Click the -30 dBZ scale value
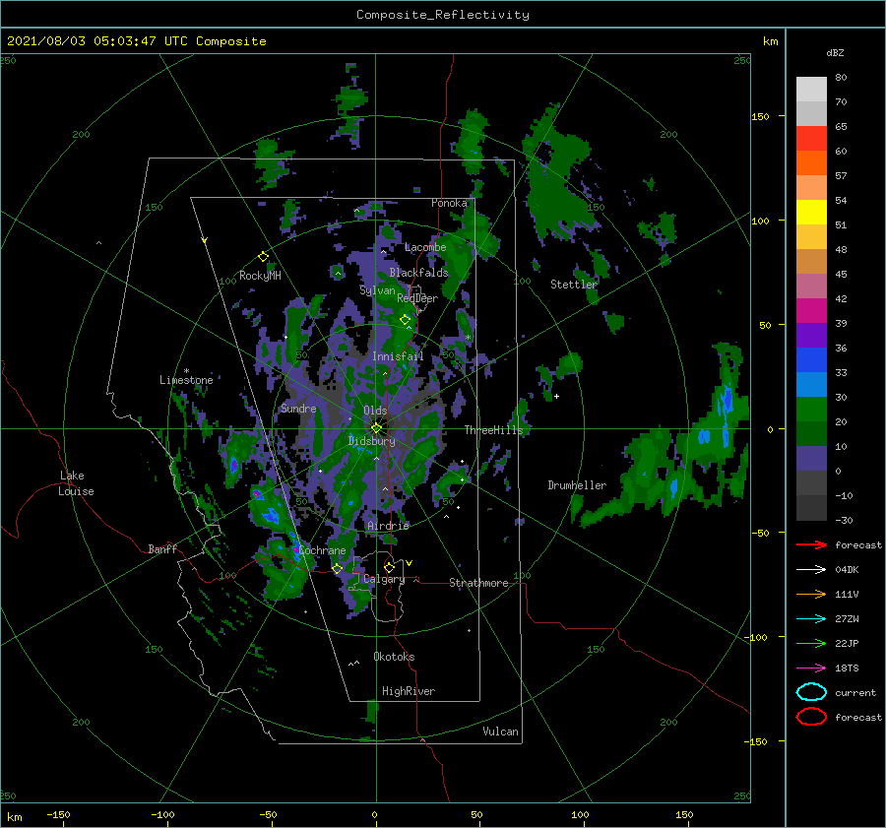 [844, 520]
